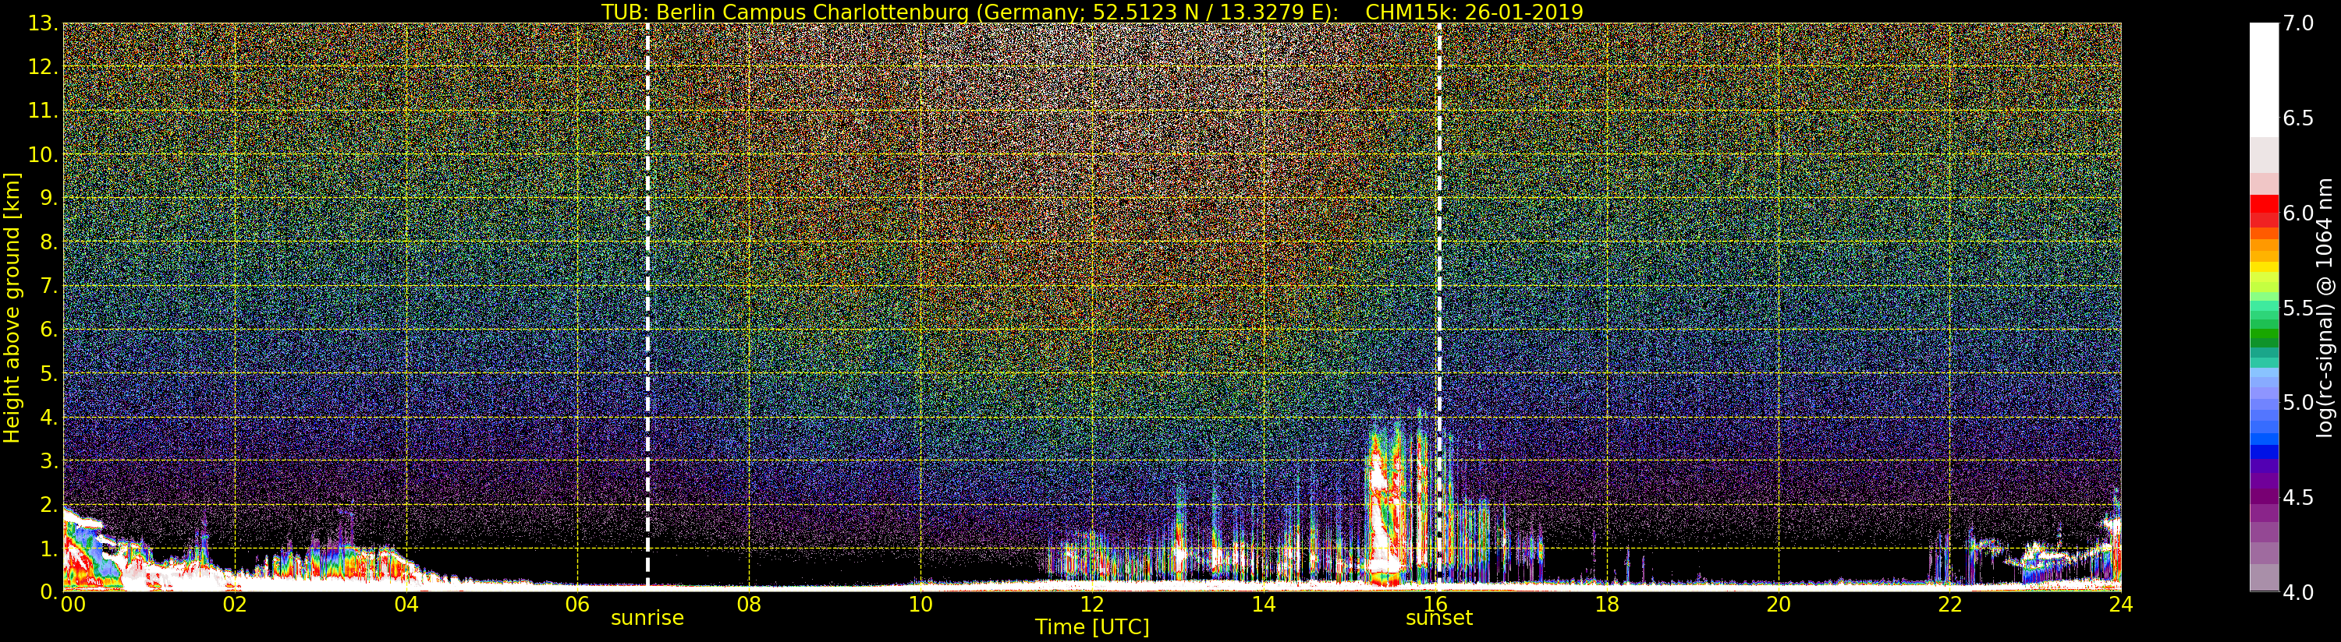Viewport: 2341px width, 642px height.
Task: Click the colorbar value label '6.0'
Action: (x=2298, y=213)
